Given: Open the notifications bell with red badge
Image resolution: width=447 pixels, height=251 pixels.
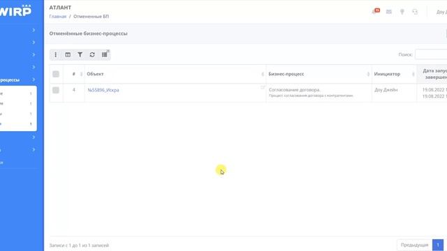Looking at the screenshot, I should tap(376, 11).
